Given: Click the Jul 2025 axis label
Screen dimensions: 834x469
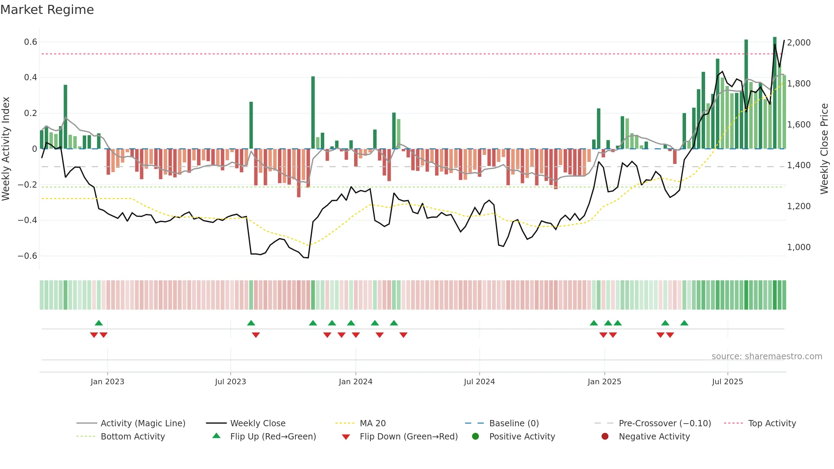Looking at the screenshot, I should pos(727,381).
